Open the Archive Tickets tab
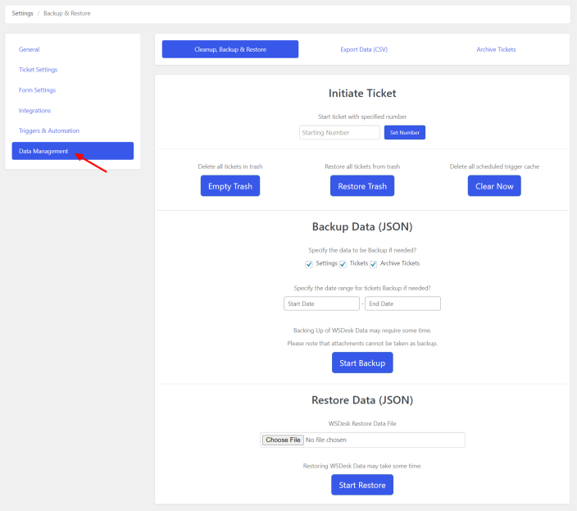The image size is (577, 511). coord(496,49)
